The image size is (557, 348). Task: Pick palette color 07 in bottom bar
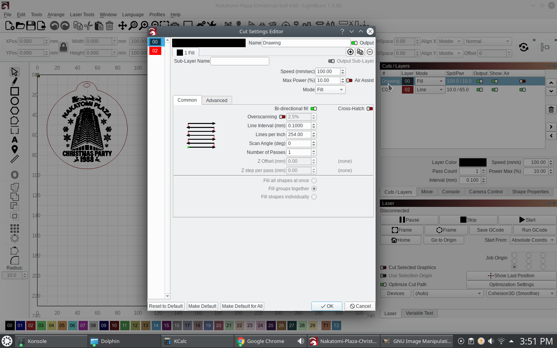[x=83, y=326]
